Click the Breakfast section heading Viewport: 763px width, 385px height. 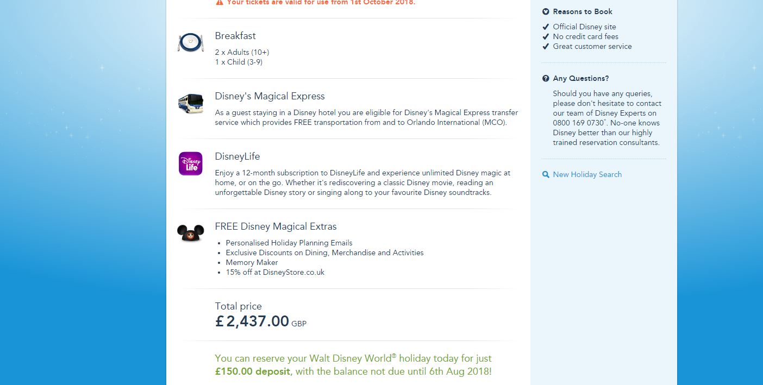coord(235,36)
